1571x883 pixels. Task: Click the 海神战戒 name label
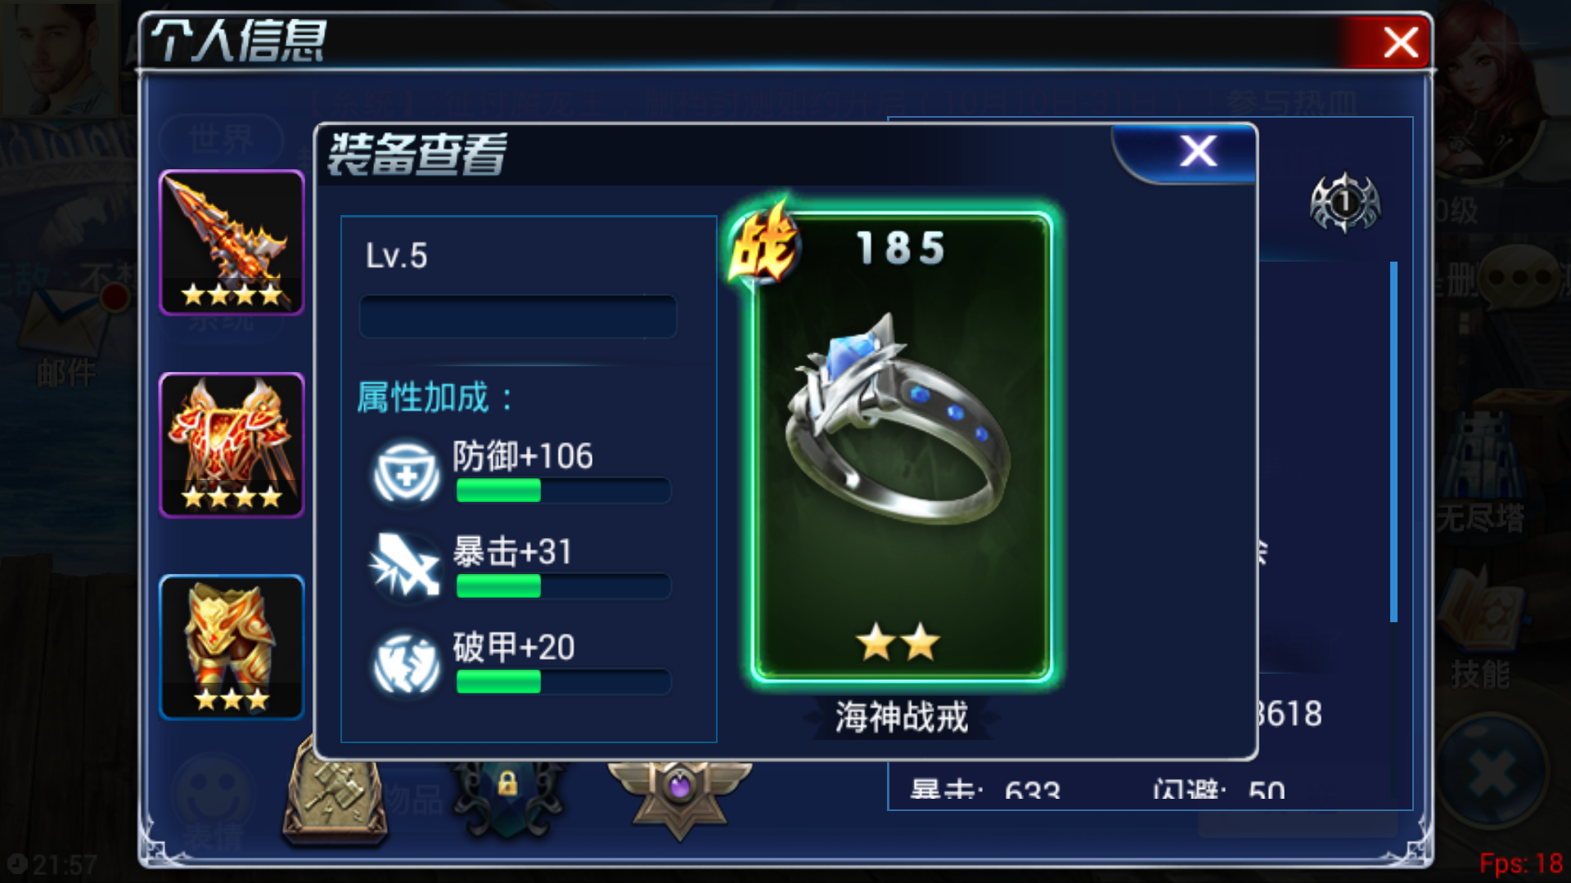coord(902,717)
